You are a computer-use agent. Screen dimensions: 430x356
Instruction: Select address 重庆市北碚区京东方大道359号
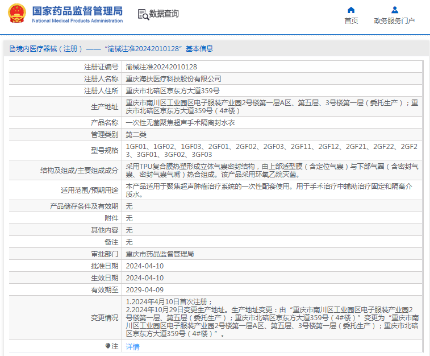tap(173, 90)
